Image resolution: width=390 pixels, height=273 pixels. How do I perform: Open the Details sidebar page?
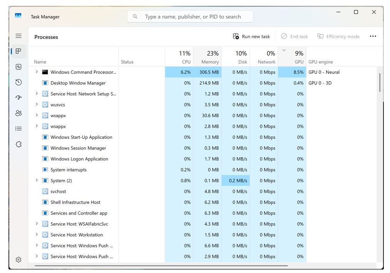(x=18, y=128)
